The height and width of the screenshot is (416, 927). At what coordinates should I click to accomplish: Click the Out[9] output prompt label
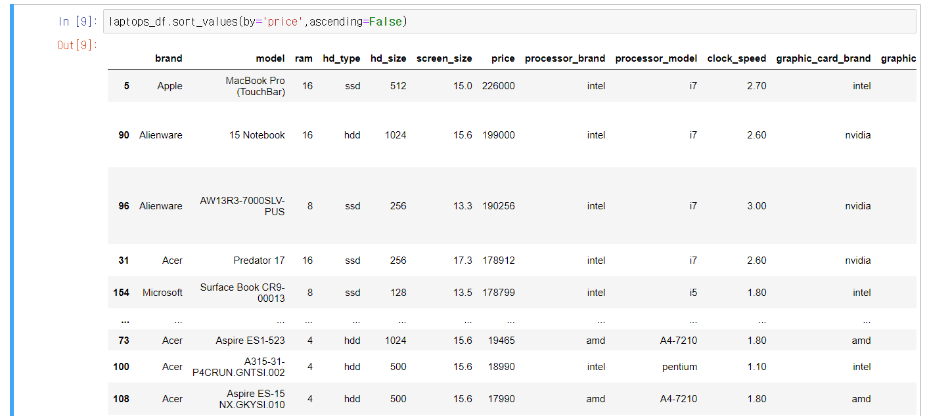(x=77, y=45)
